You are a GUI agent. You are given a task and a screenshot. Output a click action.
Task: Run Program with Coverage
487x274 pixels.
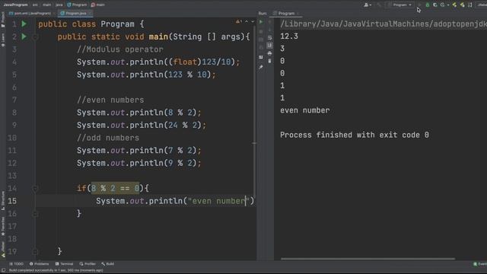[x=435, y=5]
